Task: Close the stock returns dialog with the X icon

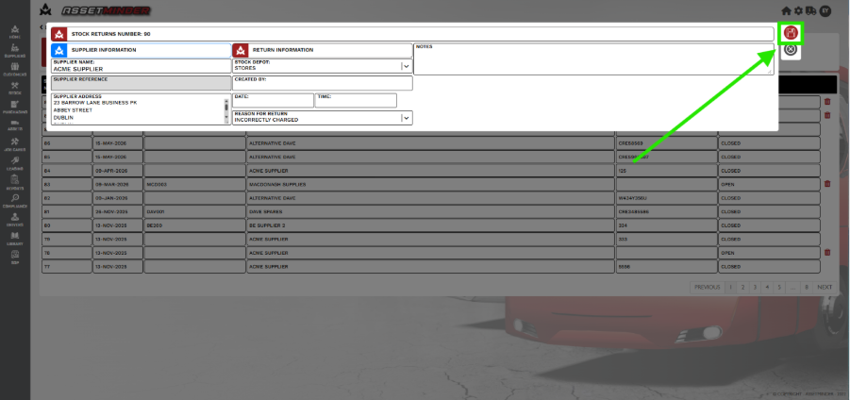Action: 791,50
